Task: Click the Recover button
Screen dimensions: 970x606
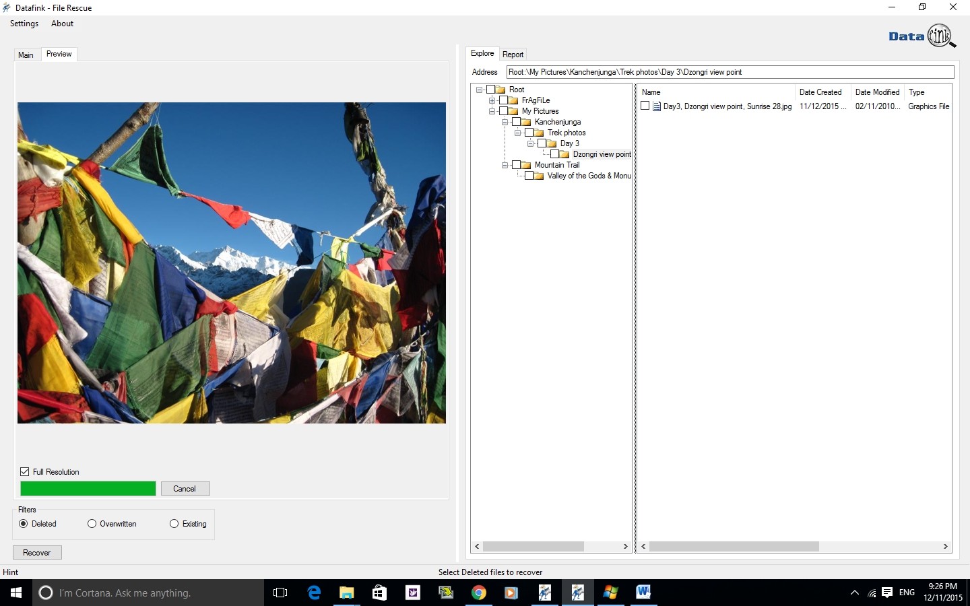Action: click(37, 553)
